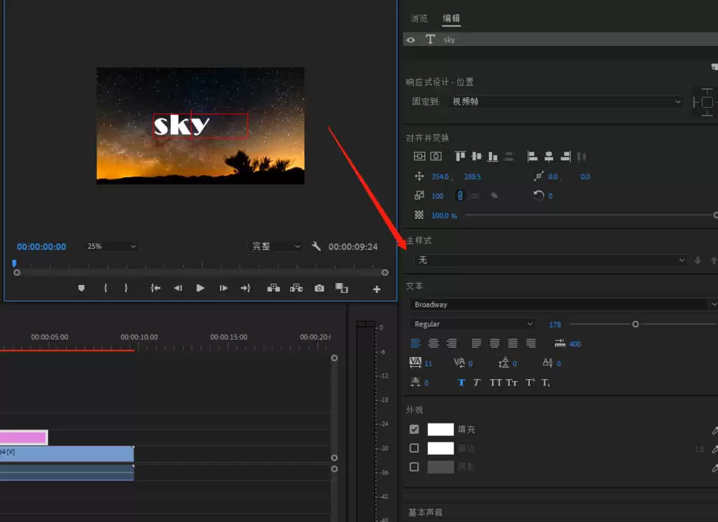This screenshot has width=718, height=522.
Task: Click the horizontal center align icon
Action: pos(436,157)
